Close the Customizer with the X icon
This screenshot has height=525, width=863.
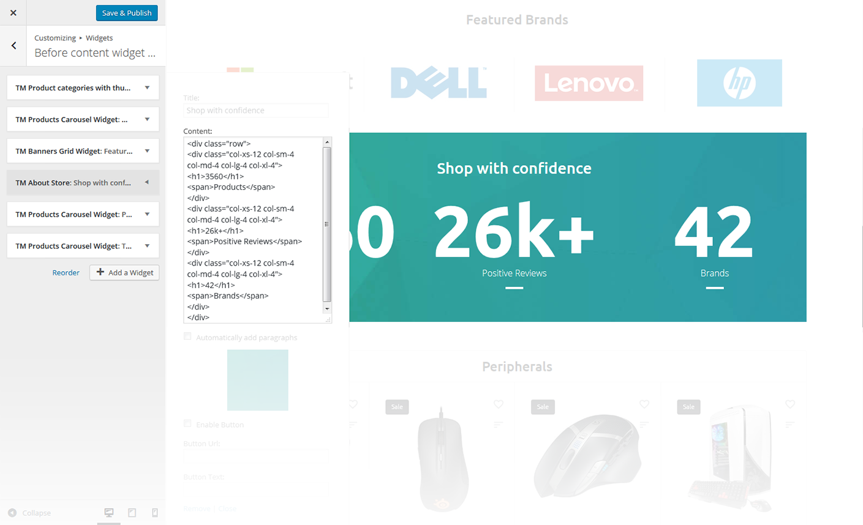13,13
